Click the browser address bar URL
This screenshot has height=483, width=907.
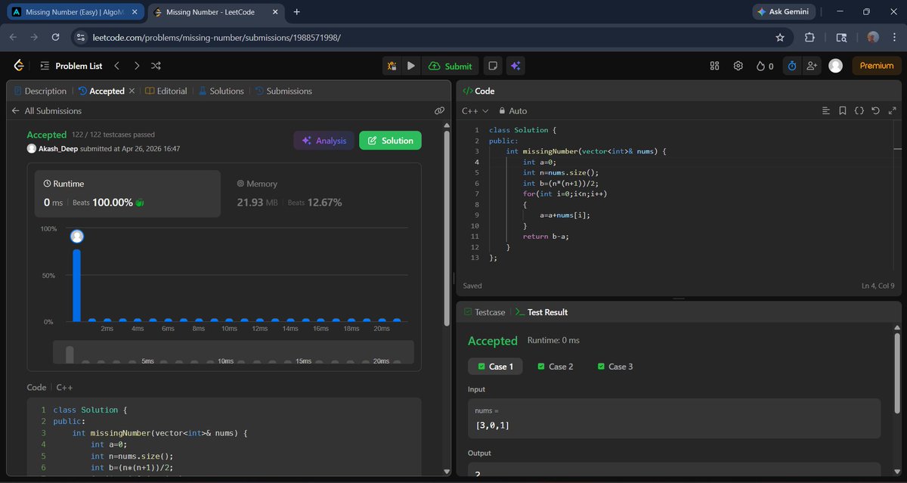click(217, 37)
